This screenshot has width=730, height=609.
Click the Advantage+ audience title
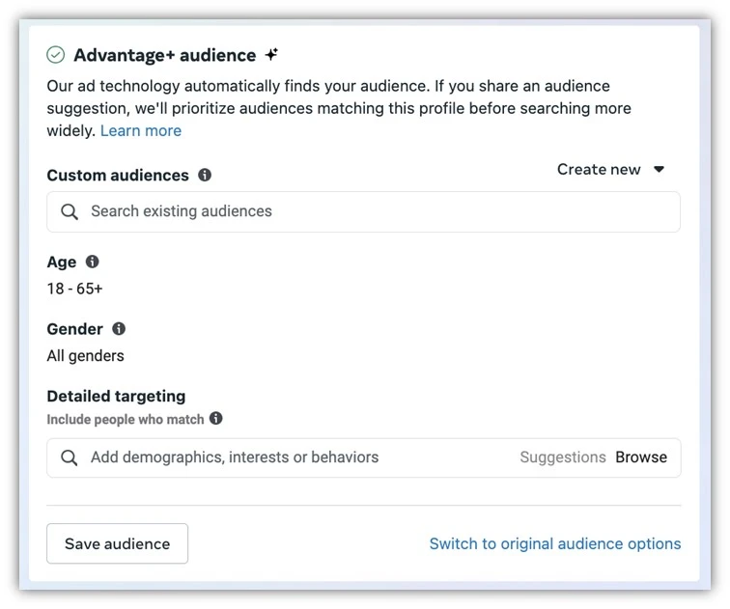tap(165, 55)
